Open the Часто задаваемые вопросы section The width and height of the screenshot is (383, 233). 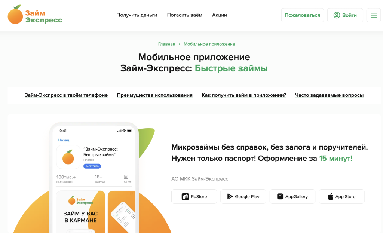coord(329,95)
